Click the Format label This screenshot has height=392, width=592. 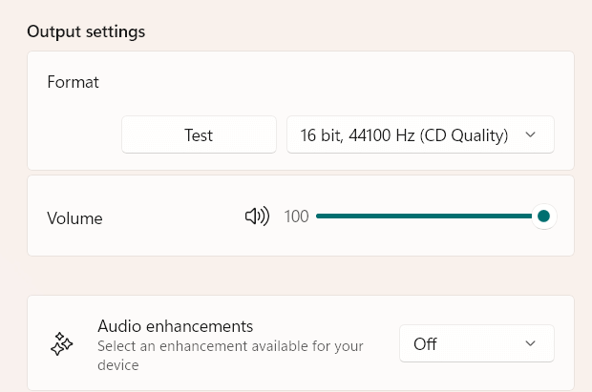pyautogui.click(x=73, y=82)
